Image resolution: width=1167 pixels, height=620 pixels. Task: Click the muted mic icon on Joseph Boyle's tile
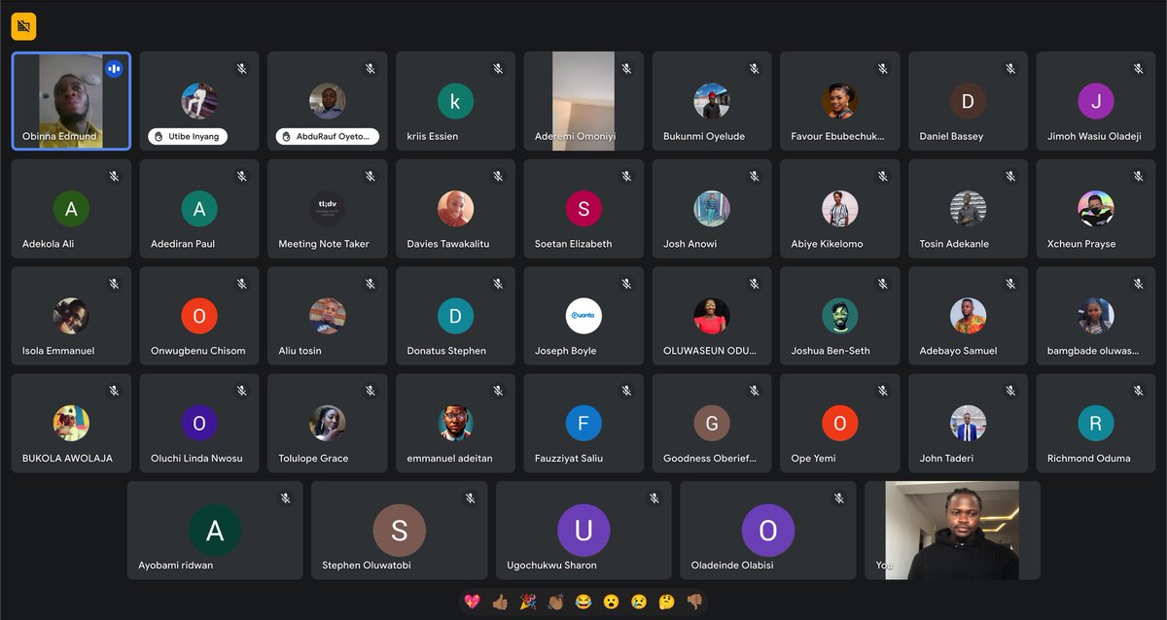[x=626, y=284]
